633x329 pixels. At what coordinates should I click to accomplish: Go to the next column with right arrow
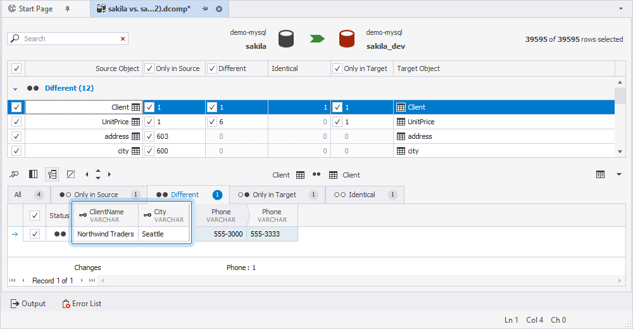point(109,174)
